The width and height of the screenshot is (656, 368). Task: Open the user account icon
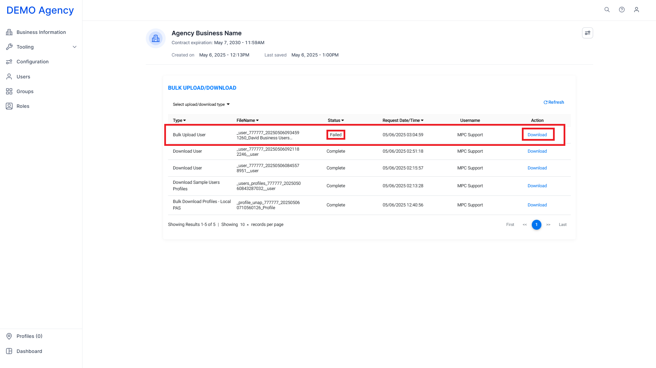click(636, 10)
